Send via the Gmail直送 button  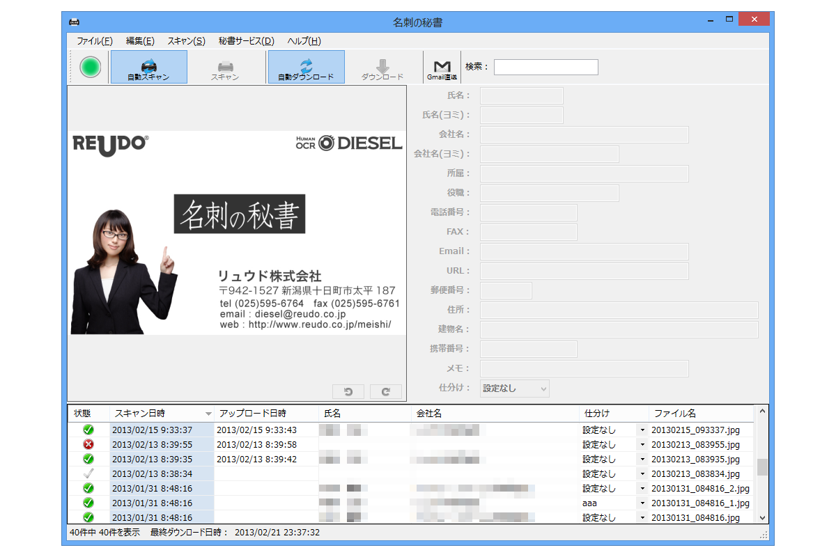(x=442, y=67)
